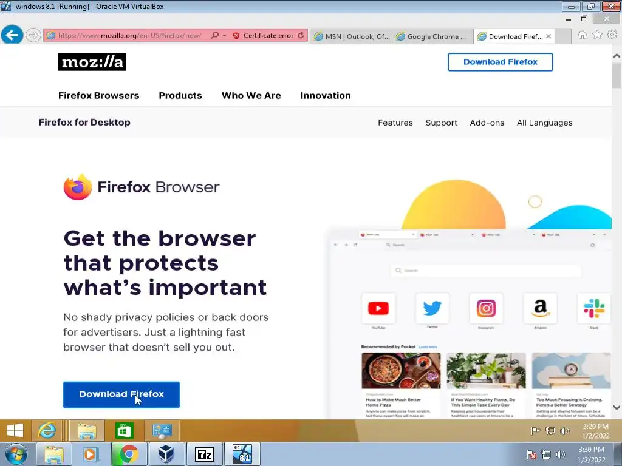
Task: Click Firefox for Desktop heading link
Action: [84, 123]
